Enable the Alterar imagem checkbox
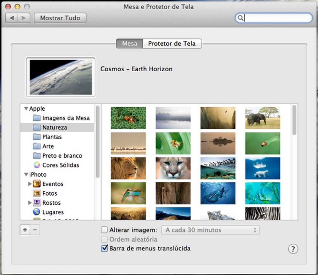This screenshot has height=275, width=318. tap(104, 230)
